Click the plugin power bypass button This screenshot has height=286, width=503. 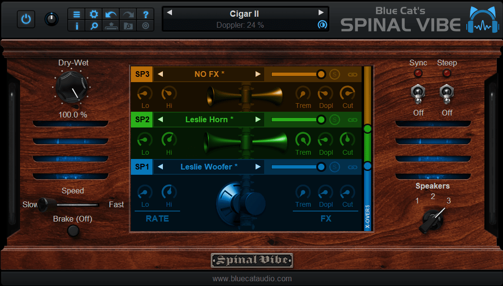pyautogui.click(x=26, y=19)
